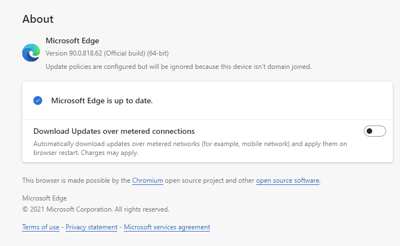Screen dimensions: 400x246
Task: Click the Microsoft Edge text above the copyright
Action: tap(45, 198)
